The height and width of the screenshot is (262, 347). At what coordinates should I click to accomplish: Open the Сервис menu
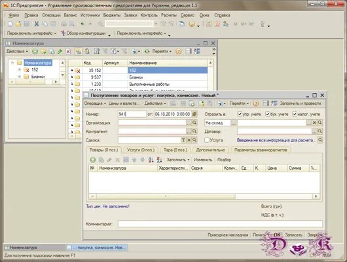pyautogui.click(x=187, y=15)
